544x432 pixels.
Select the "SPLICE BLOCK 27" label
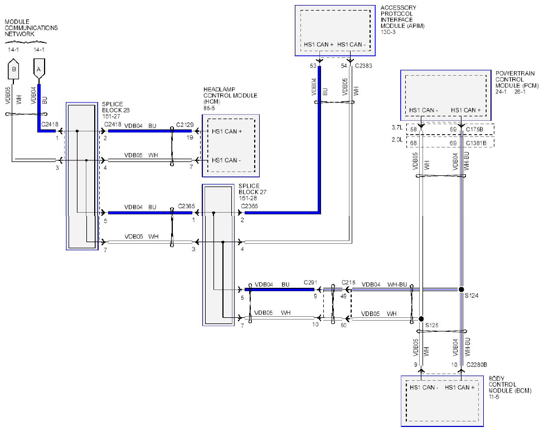(252, 189)
